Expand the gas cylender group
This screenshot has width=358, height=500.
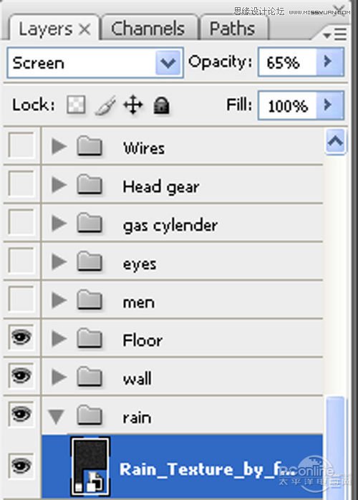click(59, 223)
